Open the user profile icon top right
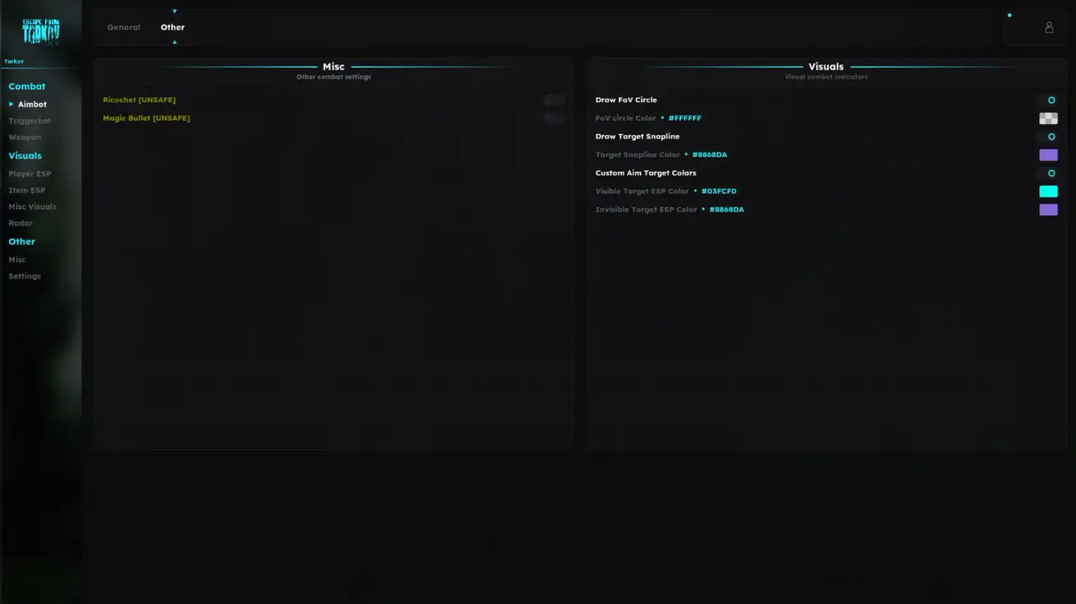The height and width of the screenshot is (604, 1076). coord(1049,27)
